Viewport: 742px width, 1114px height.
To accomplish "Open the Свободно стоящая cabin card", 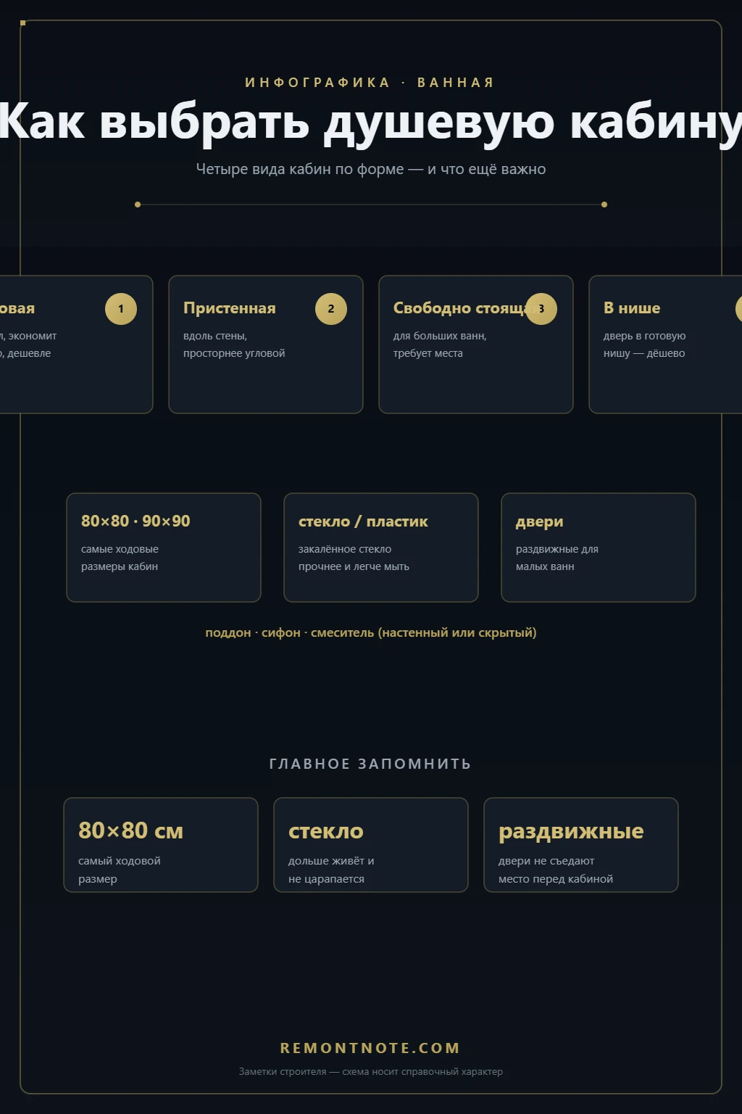I will [x=476, y=344].
